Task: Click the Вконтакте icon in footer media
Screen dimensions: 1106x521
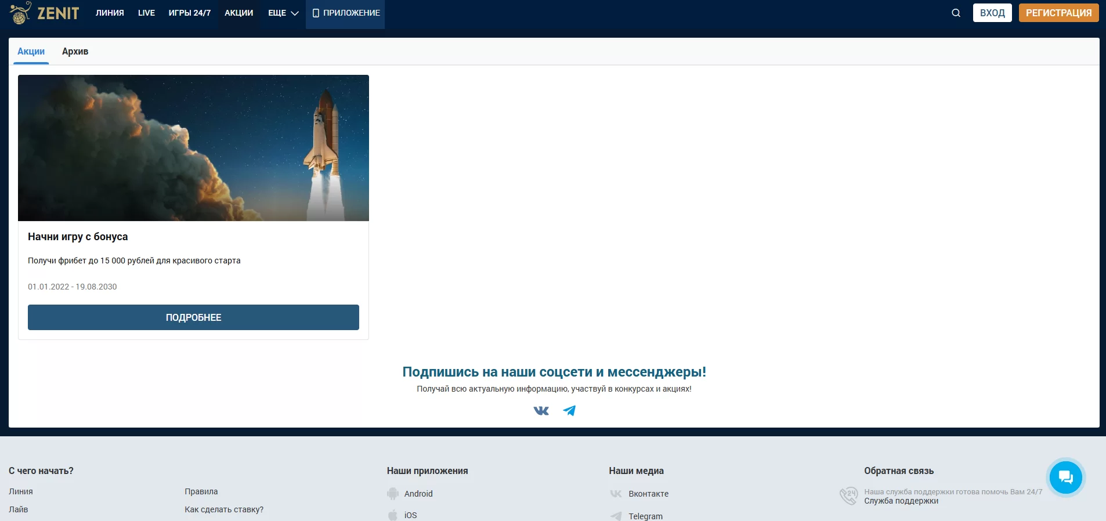Action: pyautogui.click(x=616, y=494)
